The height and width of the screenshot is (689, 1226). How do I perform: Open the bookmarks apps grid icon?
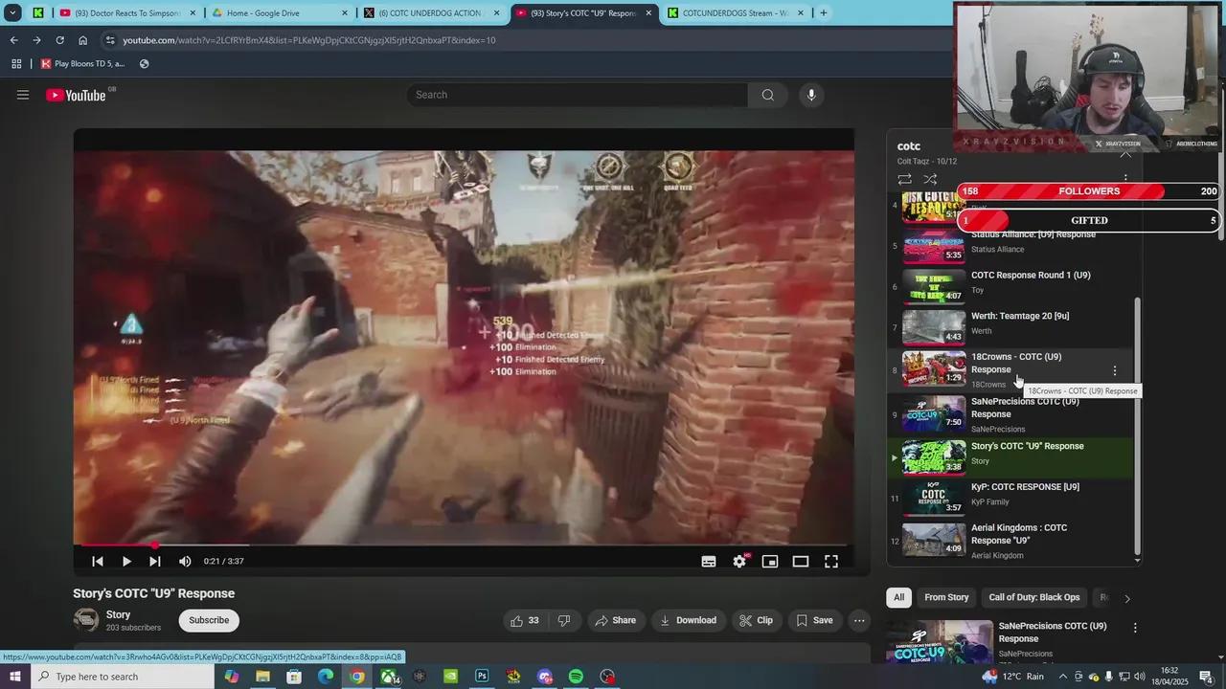(x=16, y=64)
